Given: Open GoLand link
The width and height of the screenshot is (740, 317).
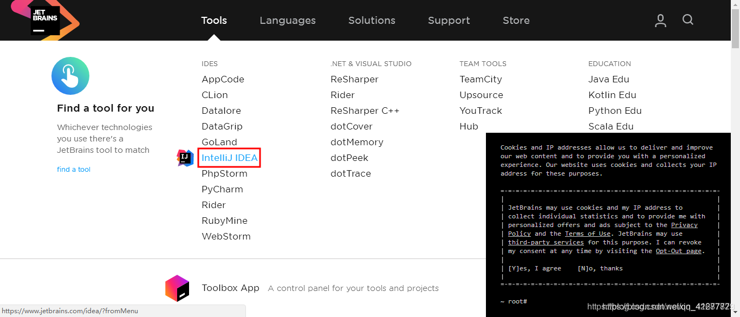Looking at the screenshot, I should coord(219,142).
